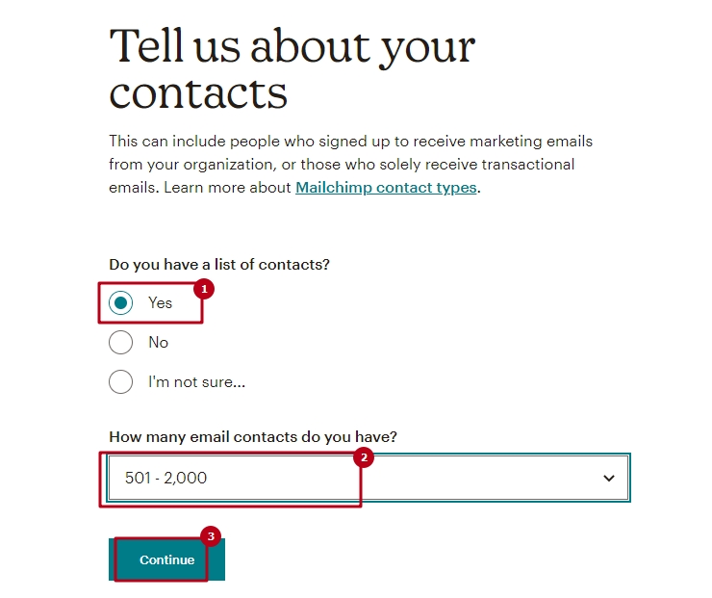Click the No label text
The height and width of the screenshot is (598, 712).
[x=158, y=343]
